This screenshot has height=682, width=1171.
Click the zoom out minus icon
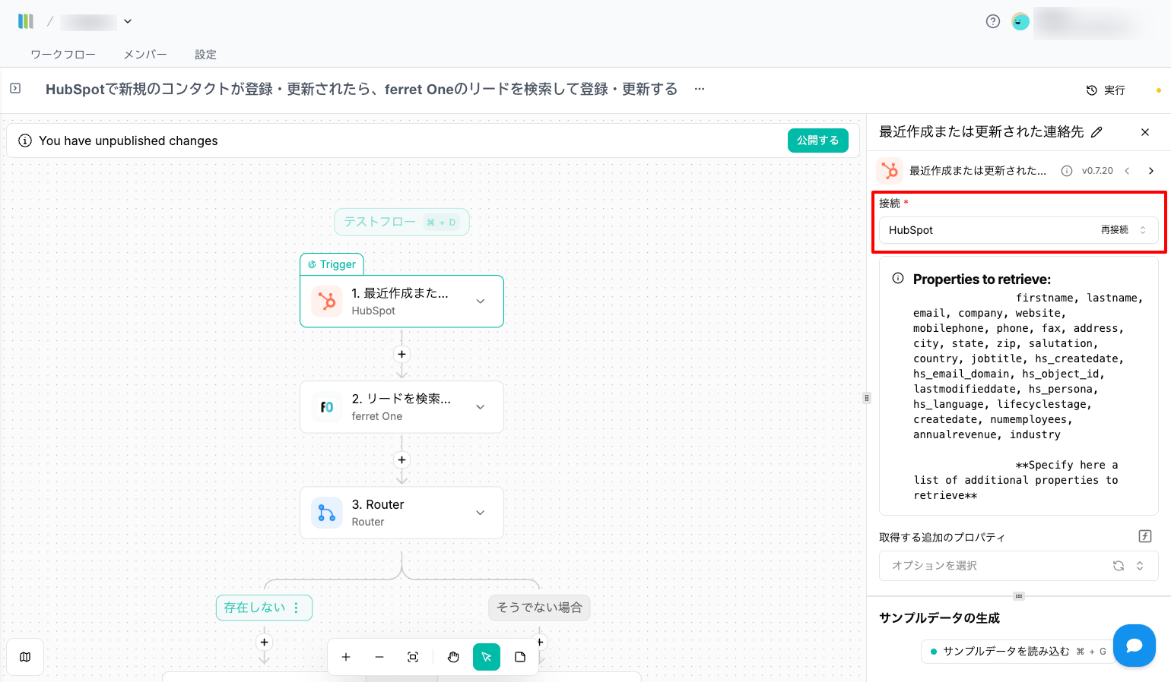379,657
